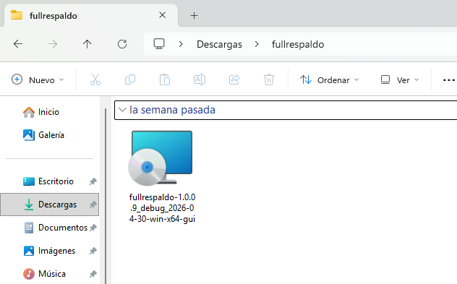Image resolution: width=457 pixels, height=284 pixels.
Task: Click the pin icon next to Documentos
Action: (x=93, y=228)
